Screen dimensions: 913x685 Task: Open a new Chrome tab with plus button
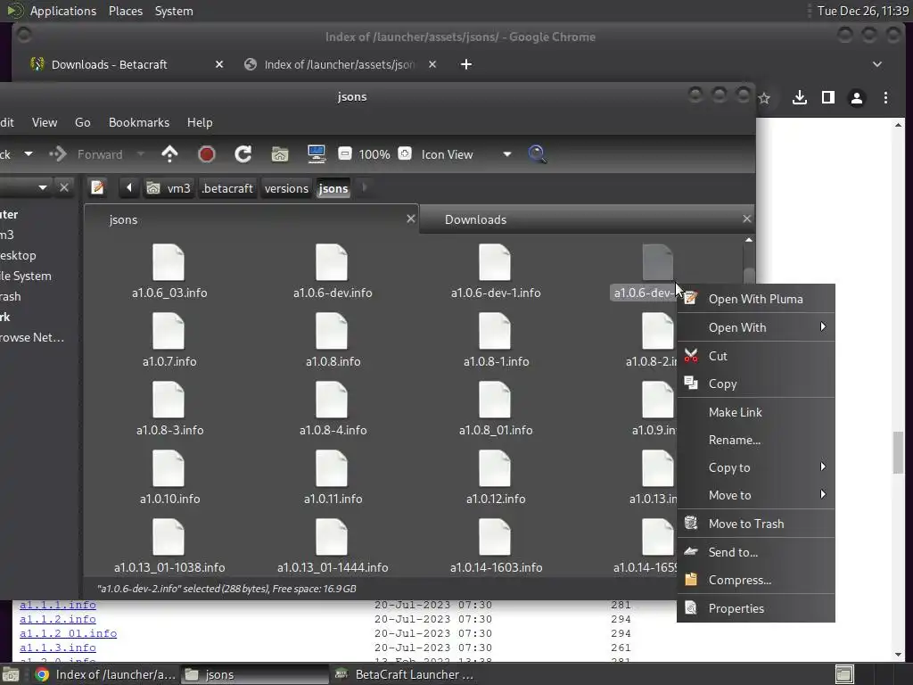465,64
